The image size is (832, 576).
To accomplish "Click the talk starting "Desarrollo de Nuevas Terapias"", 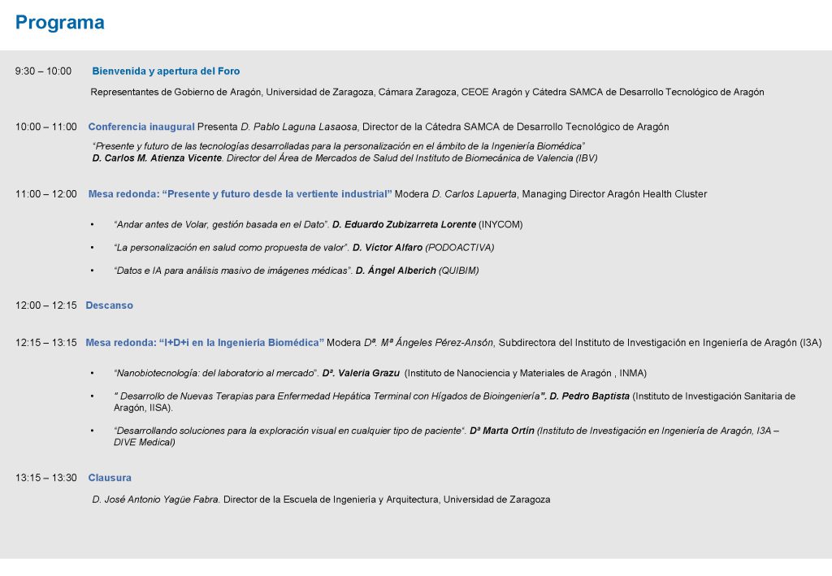I will pyautogui.click(x=330, y=396).
